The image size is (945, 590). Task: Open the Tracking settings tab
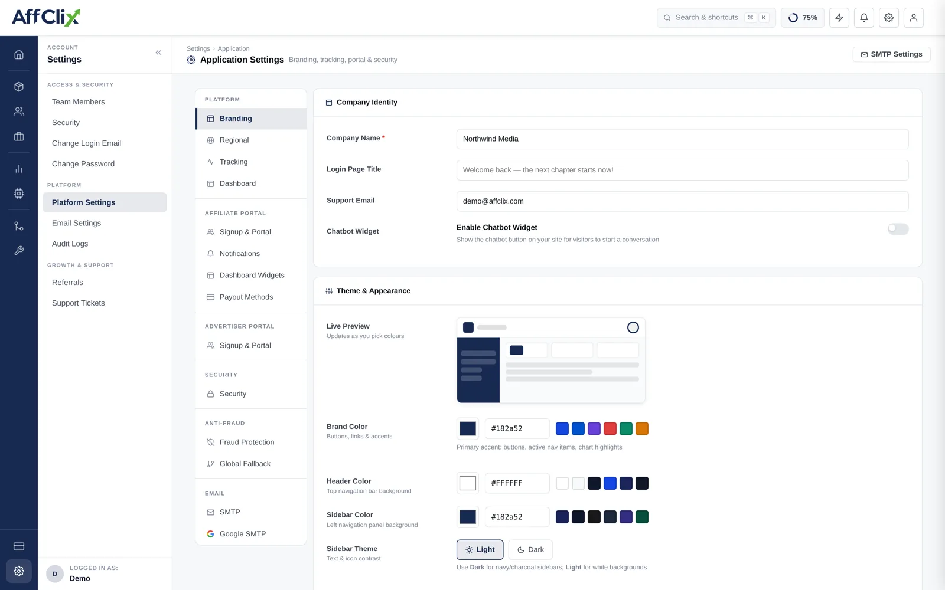251,162
